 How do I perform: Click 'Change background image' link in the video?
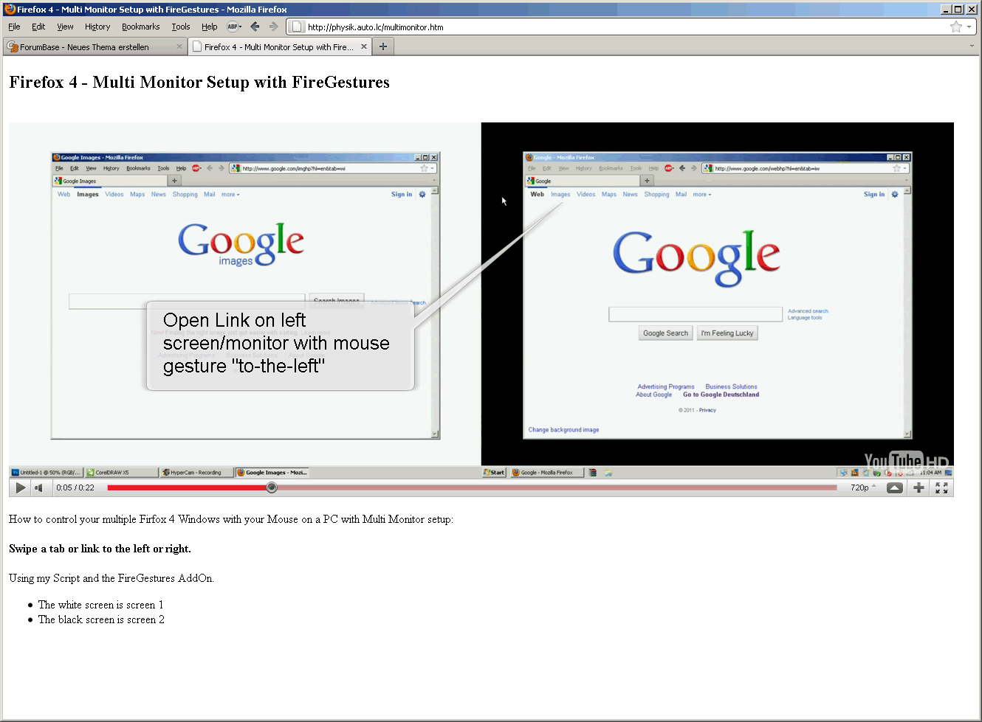point(563,430)
